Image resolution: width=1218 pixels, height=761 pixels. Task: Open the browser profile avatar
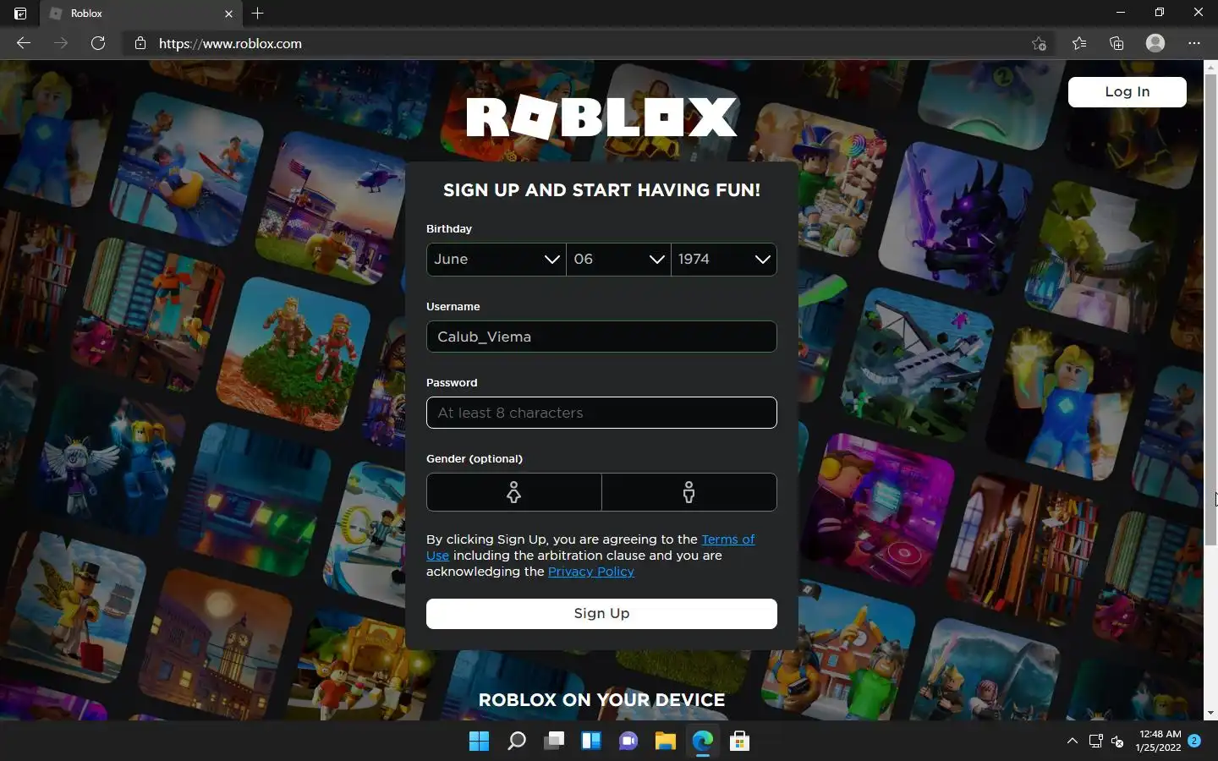[1155, 43]
